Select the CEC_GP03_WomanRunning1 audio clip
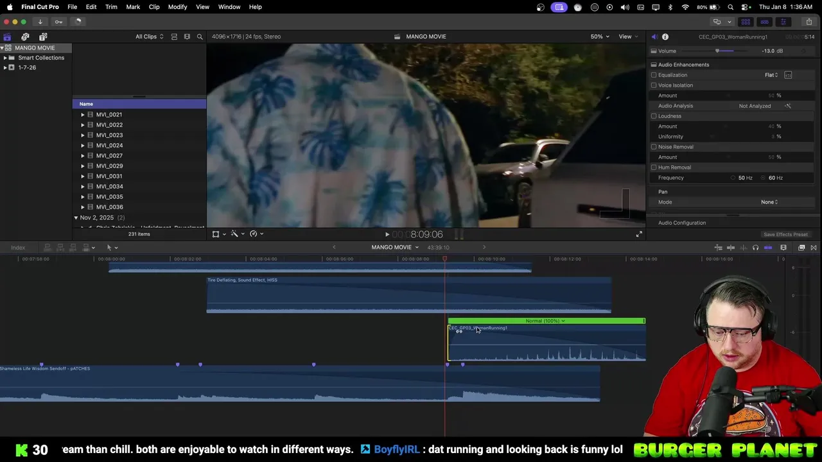The image size is (822, 462). coord(547,344)
